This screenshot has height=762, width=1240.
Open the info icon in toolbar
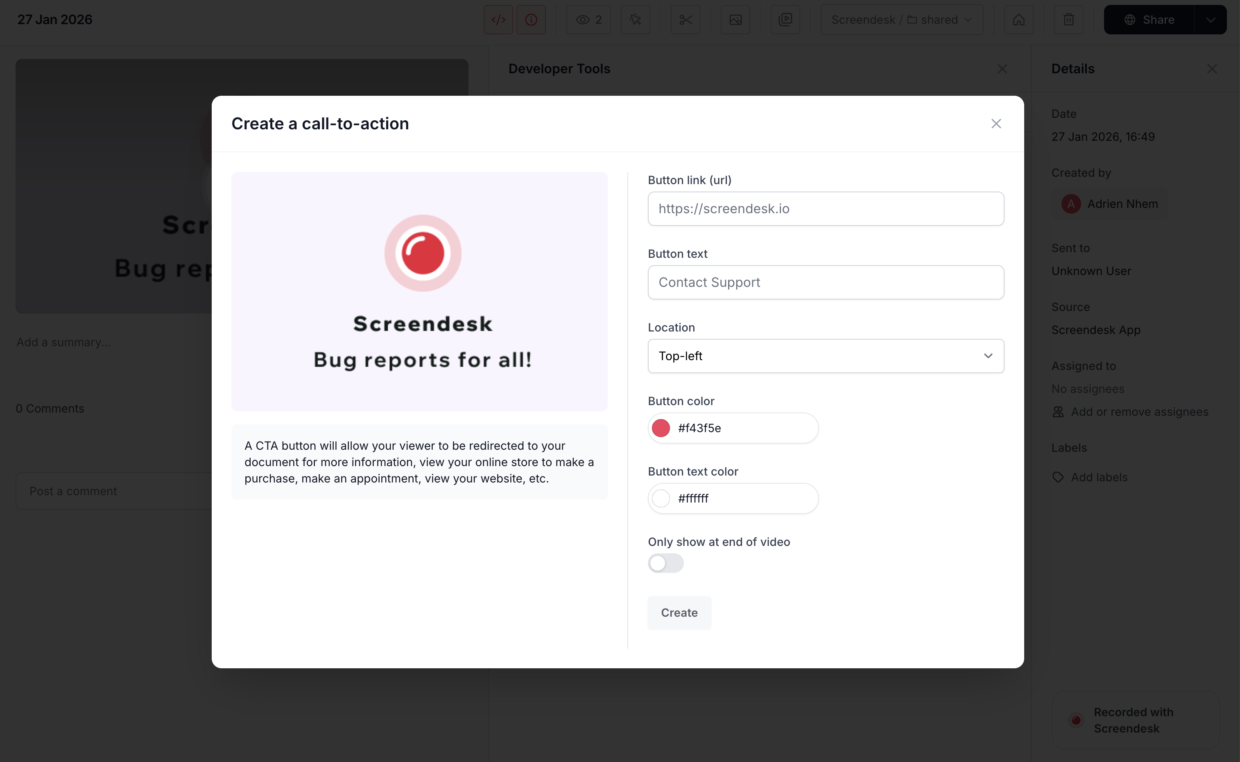tap(531, 20)
